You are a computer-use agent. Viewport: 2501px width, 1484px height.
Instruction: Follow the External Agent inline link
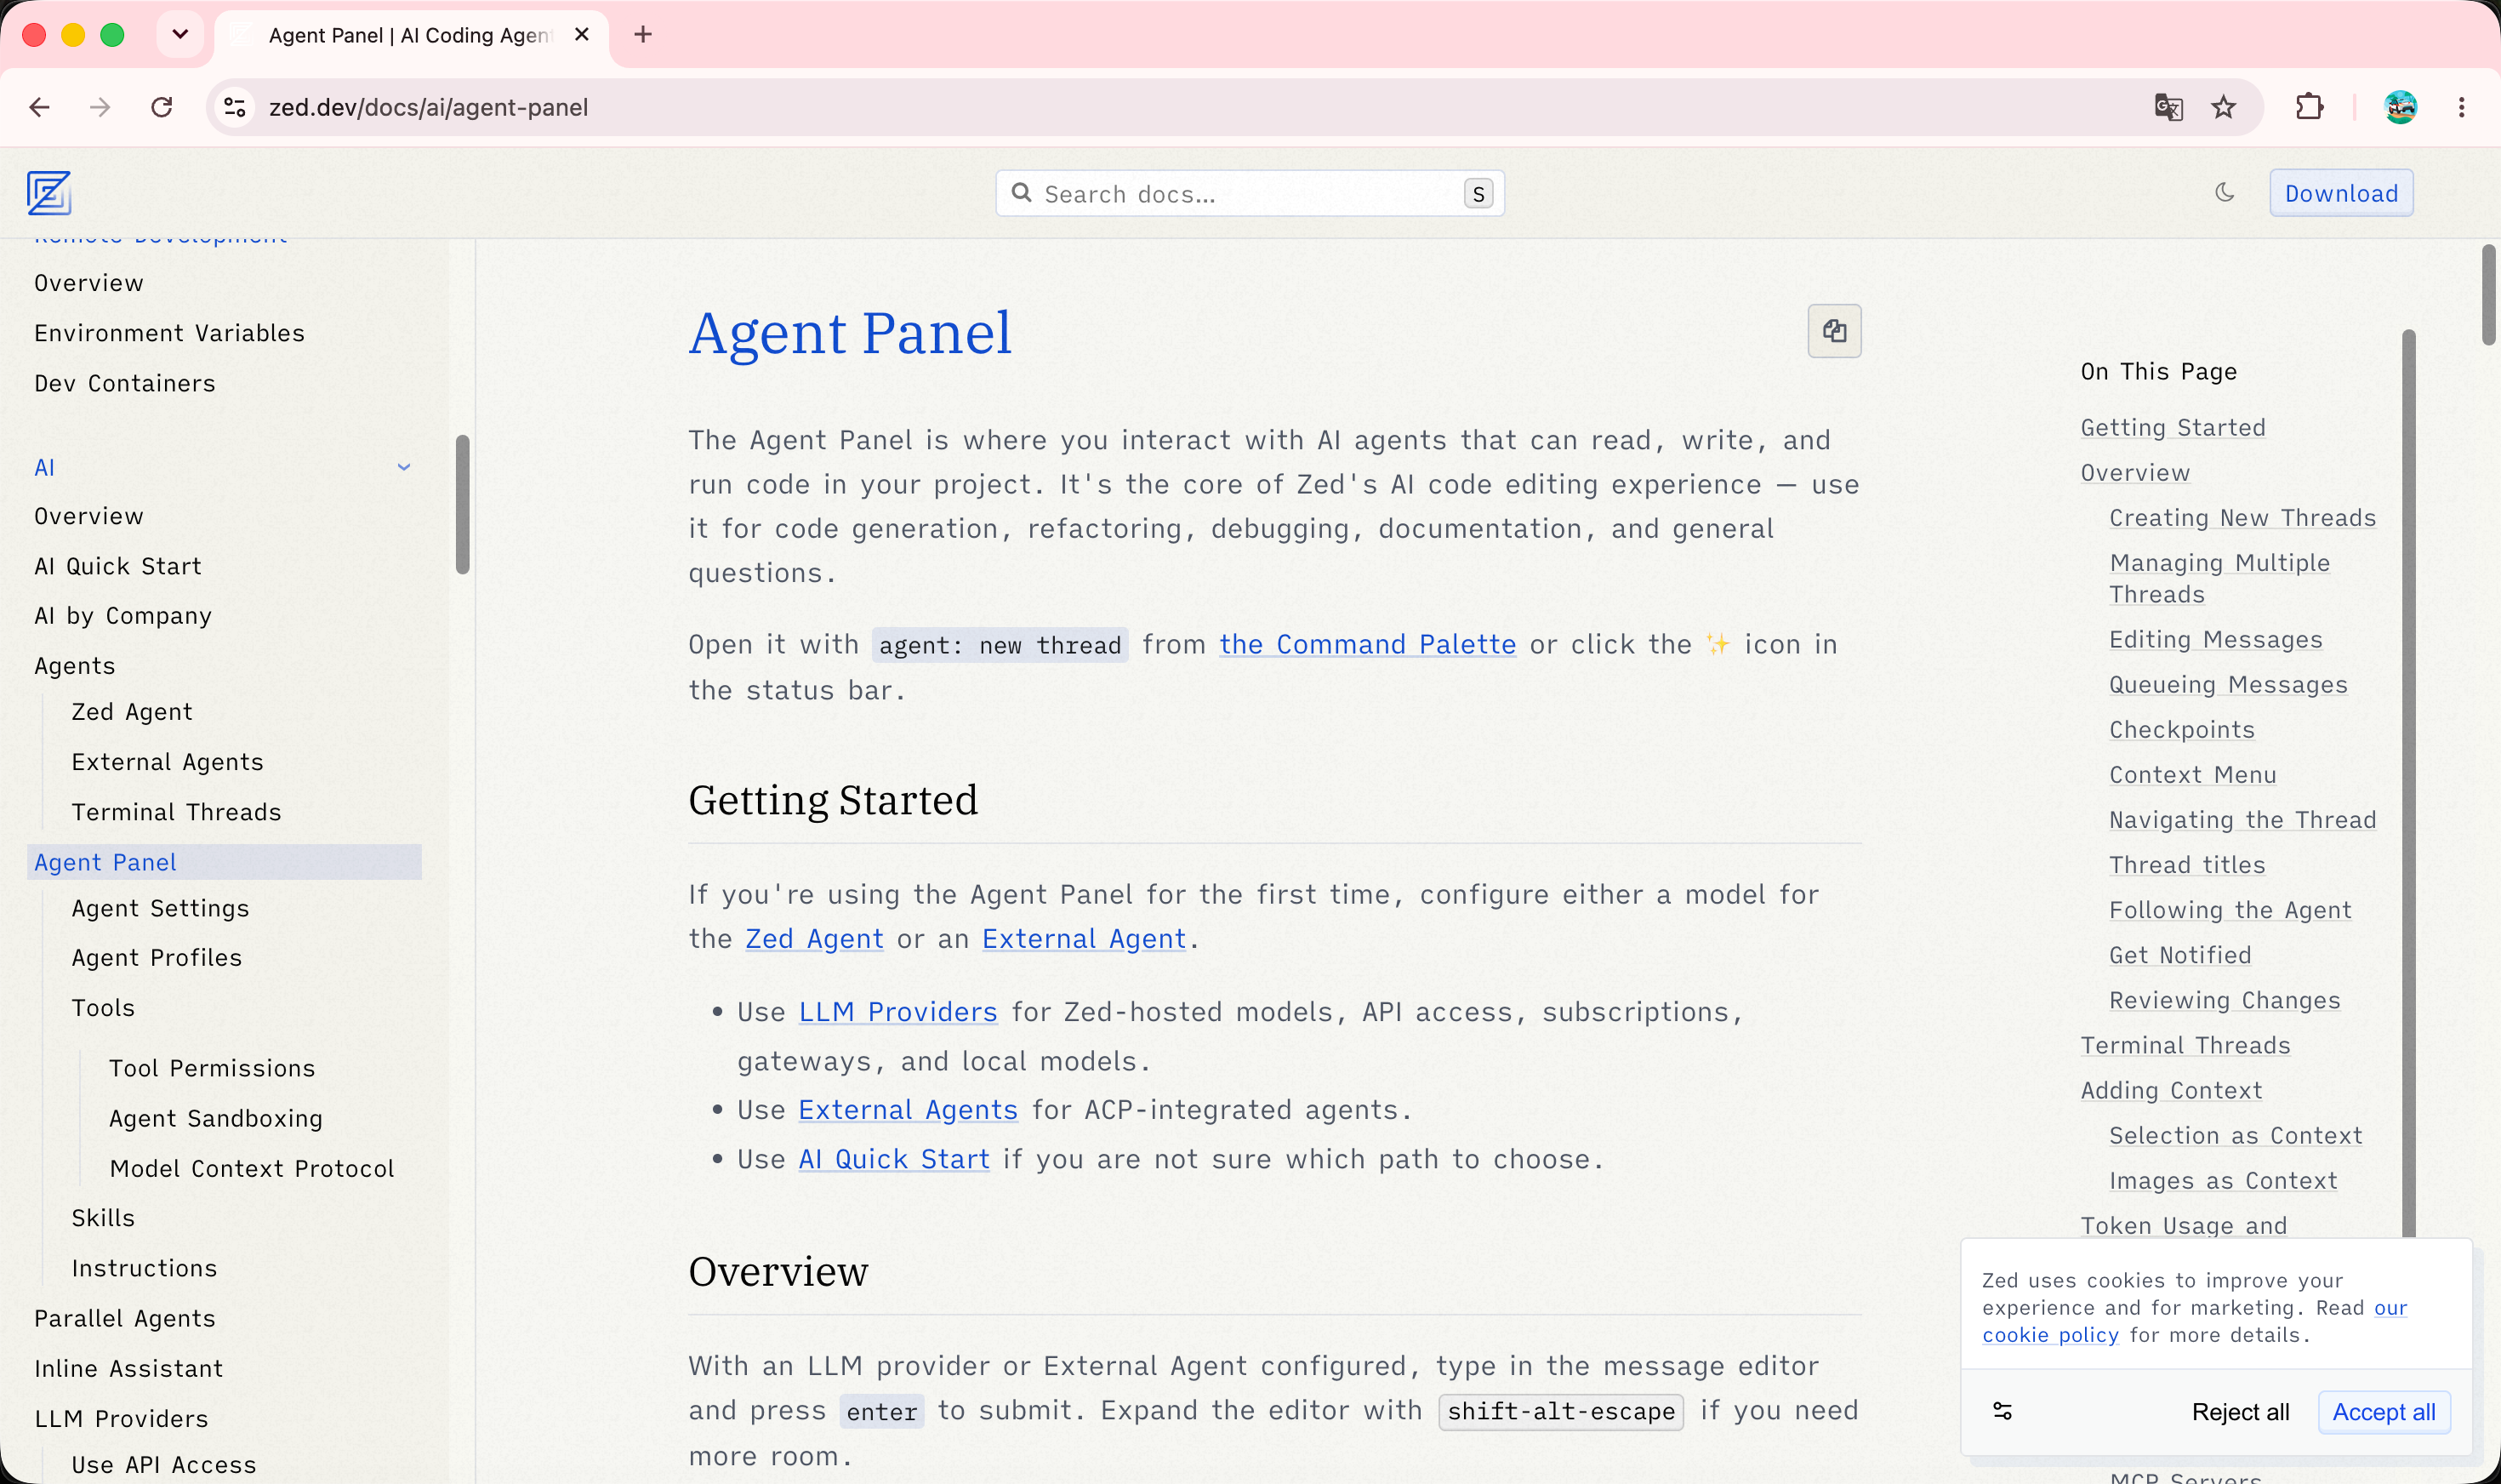1084,939
